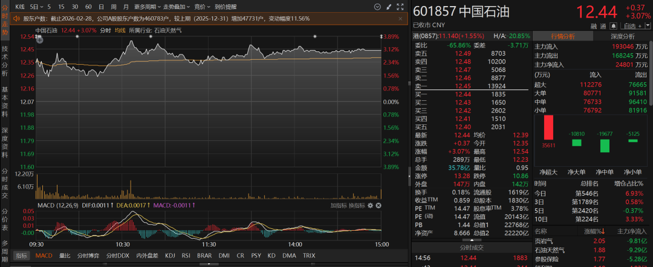Viewport: 653px width, 267px height.
Task: Select the 内外盘差 indicator
Action: [x=148, y=256]
